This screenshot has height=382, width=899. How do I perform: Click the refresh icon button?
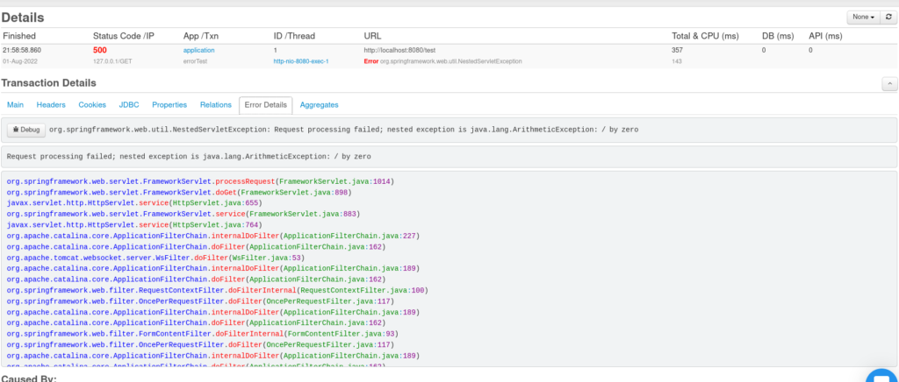click(x=888, y=18)
